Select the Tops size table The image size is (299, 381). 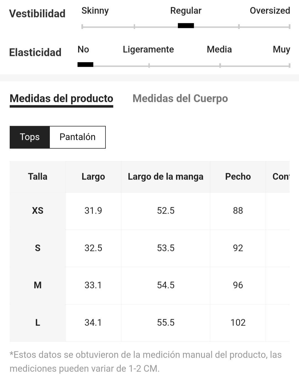pos(30,137)
